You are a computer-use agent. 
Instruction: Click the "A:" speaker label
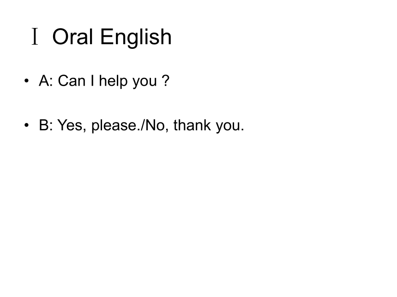coord(46,81)
